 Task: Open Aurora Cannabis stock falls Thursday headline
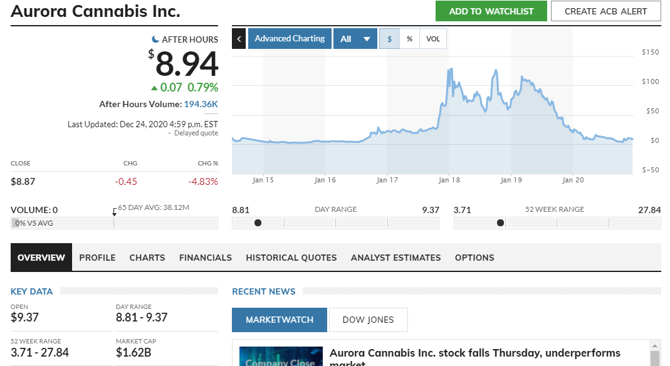[474, 358]
